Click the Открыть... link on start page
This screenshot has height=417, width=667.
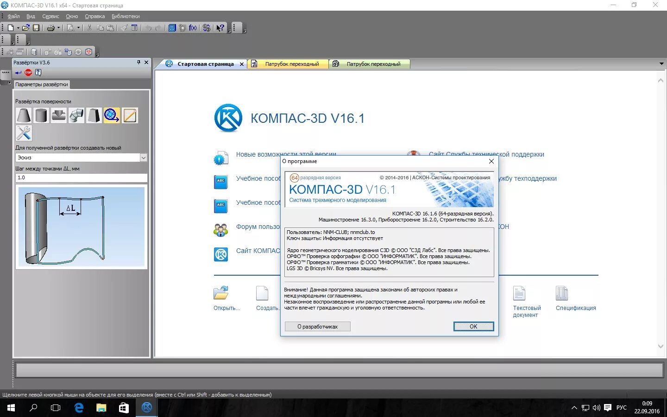pyautogui.click(x=227, y=308)
